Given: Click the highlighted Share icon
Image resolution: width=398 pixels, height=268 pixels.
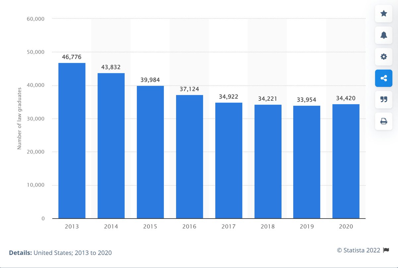Looking at the screenshot, I should [383, 78].
